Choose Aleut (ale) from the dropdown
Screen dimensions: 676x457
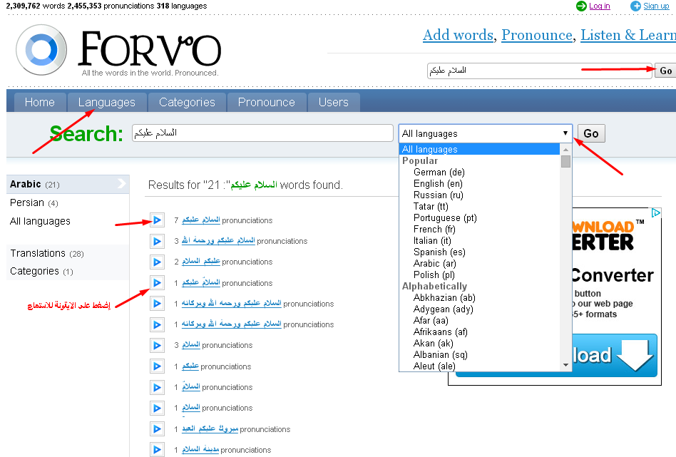point(434,366)
